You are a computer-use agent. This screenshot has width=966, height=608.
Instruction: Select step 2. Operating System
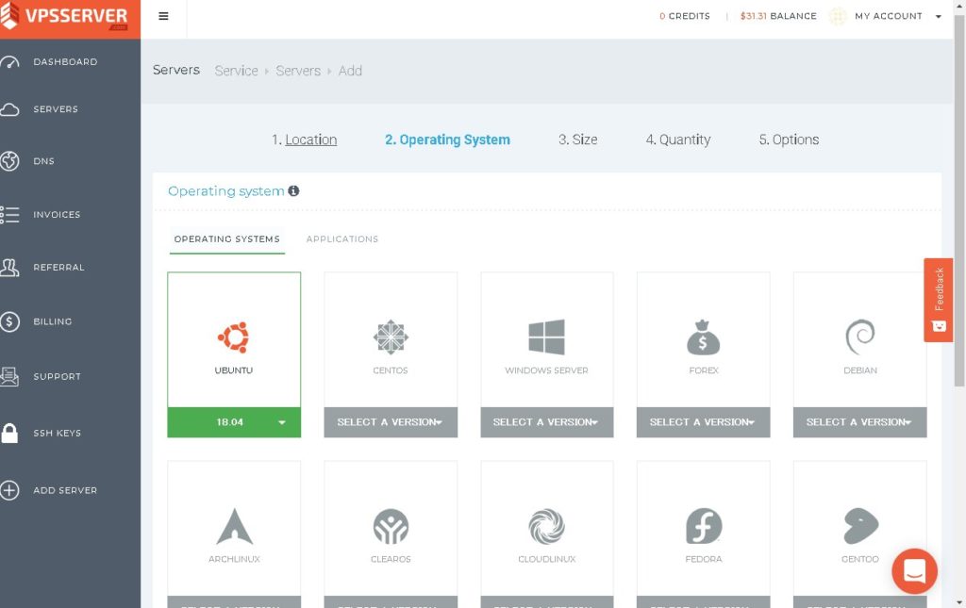tap(447, 140)
